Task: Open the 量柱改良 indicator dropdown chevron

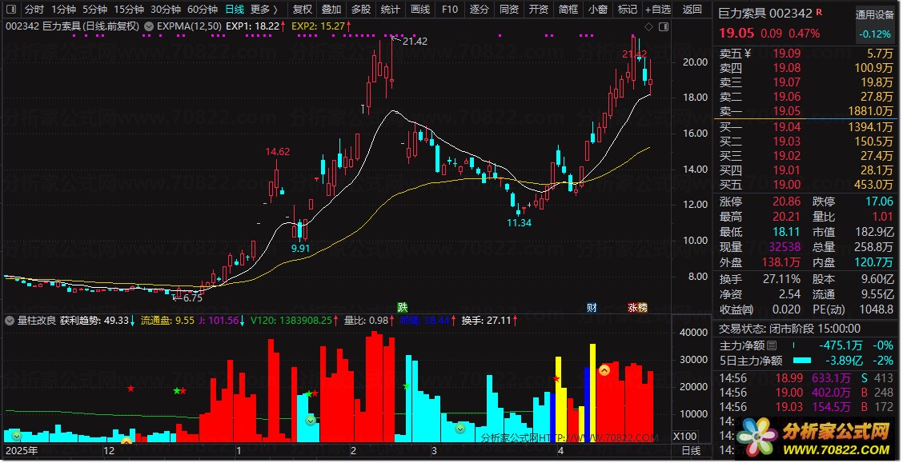Action: point(10,321)
